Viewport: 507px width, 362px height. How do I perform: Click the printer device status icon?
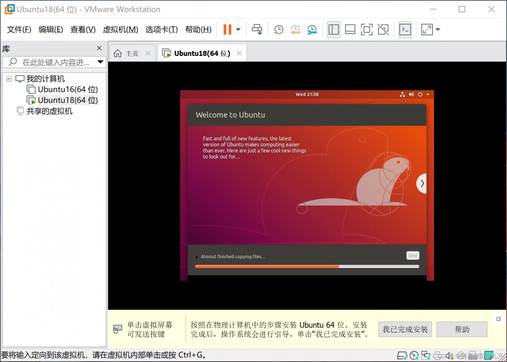click(x=437, y=355)
